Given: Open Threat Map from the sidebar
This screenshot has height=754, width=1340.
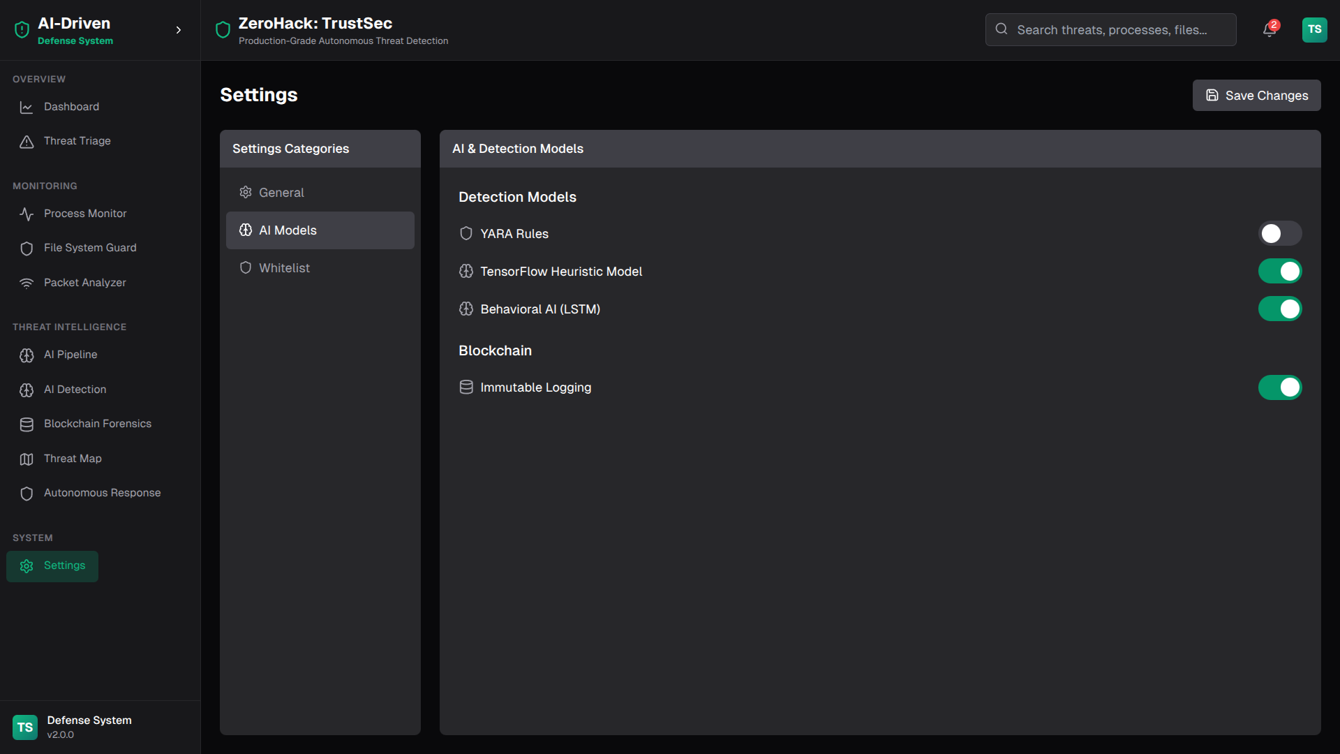Looking at the screenshot, I should (x=73, y=459).
